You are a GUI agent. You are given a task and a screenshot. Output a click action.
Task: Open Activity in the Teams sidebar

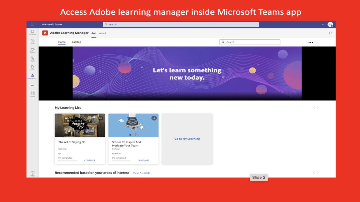click(32, 33)
